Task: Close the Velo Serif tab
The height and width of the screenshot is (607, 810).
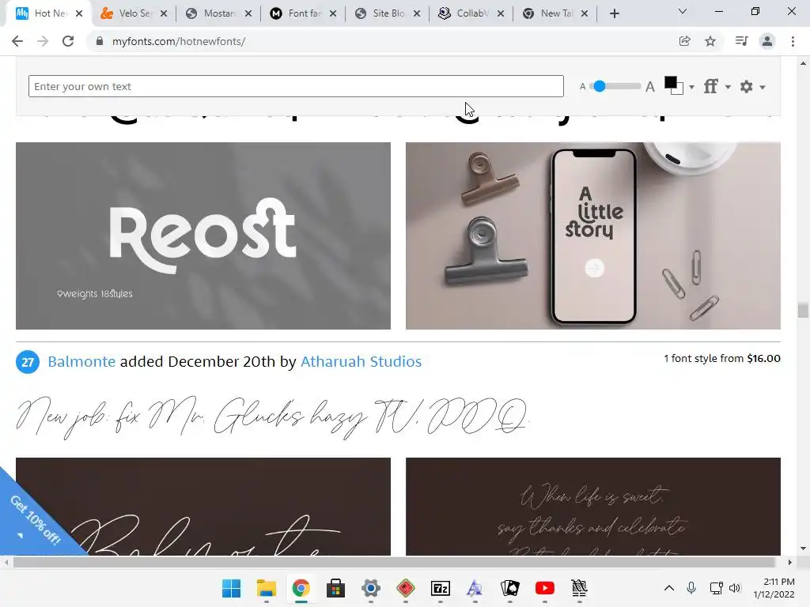Action: [x=164, y=14]
